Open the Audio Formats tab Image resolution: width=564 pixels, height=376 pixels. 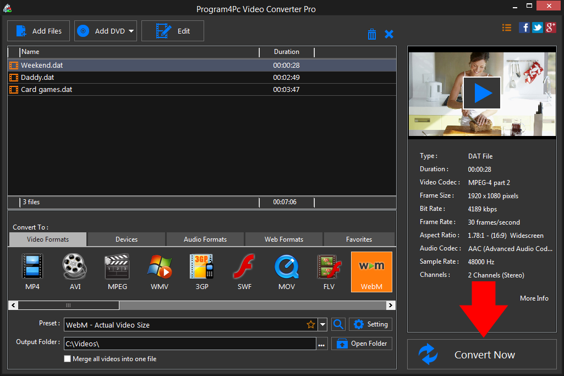pos(205,239)
